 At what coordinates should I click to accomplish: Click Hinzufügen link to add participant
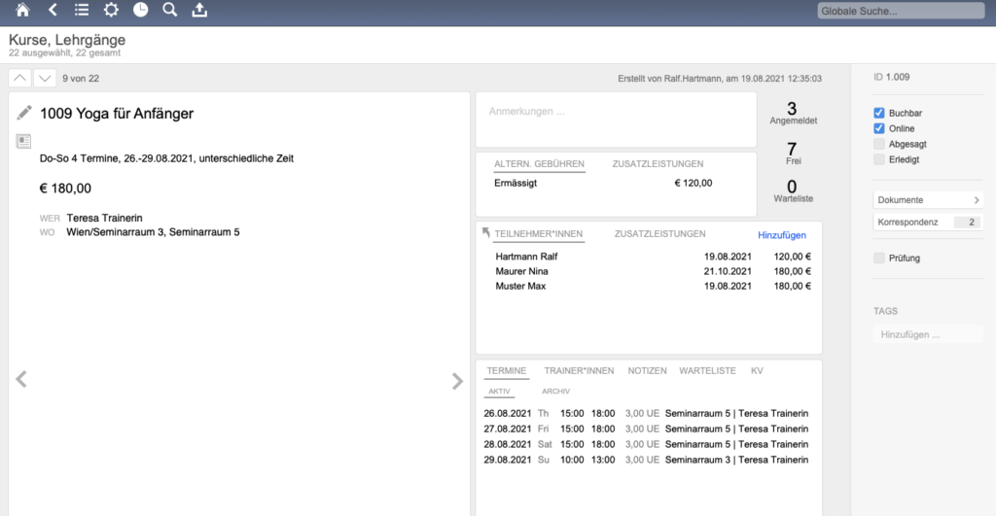(x=783, y=235)
